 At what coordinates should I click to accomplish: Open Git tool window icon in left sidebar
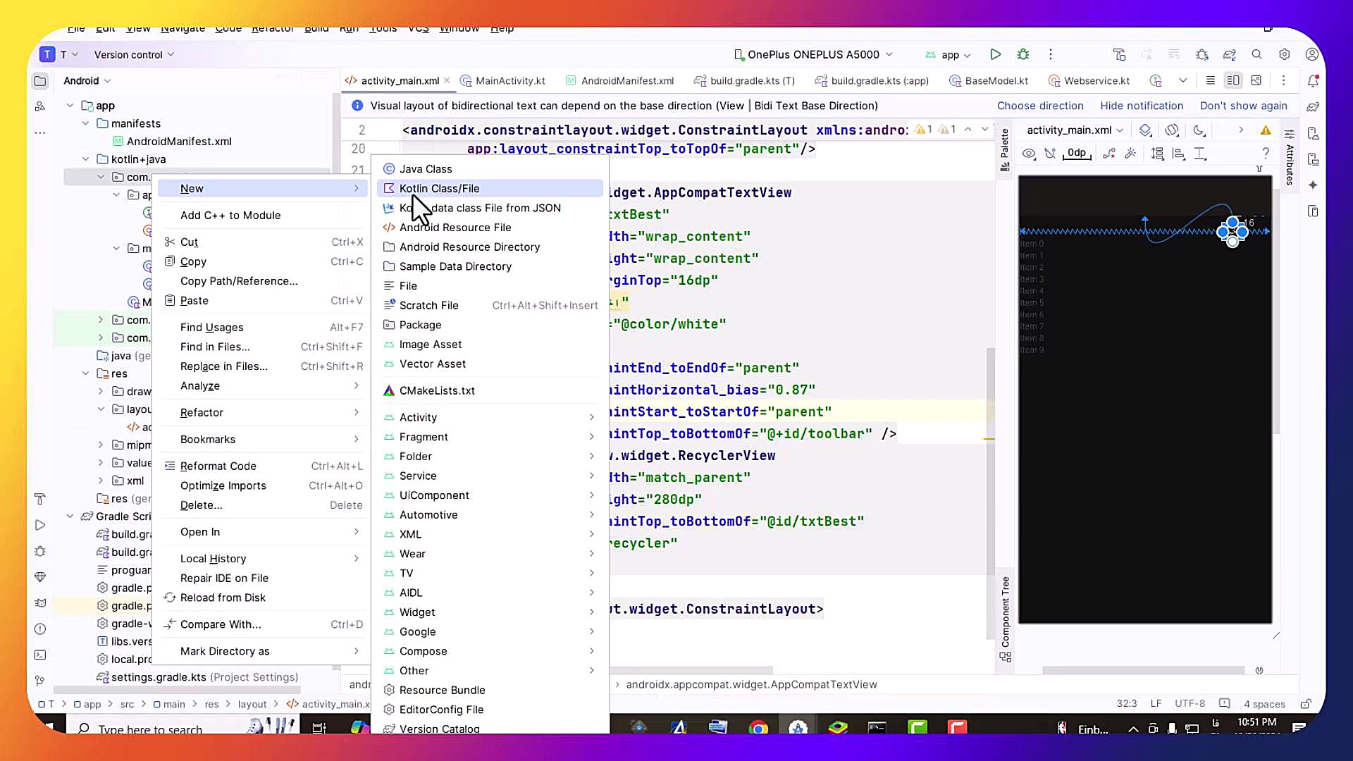tap(40, 681)
